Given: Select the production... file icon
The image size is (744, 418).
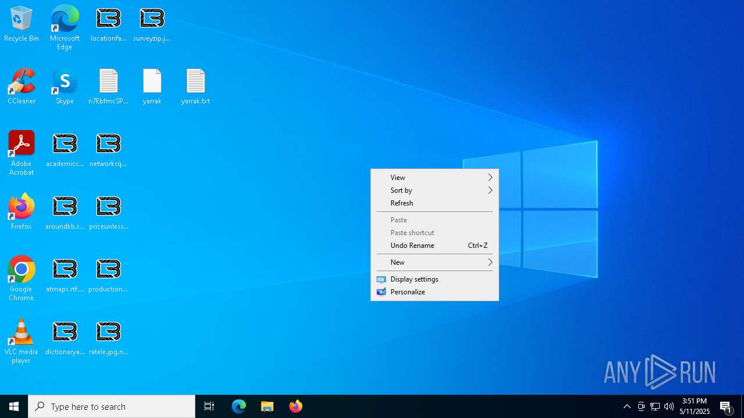Looking at the screenshot, I should [109, 275].
